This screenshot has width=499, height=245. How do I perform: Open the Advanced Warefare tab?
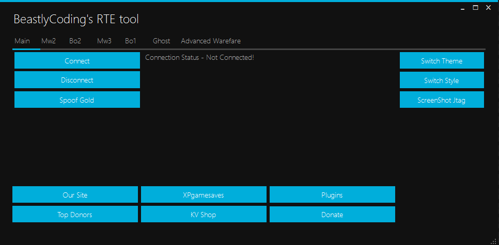tap(211, 41)
